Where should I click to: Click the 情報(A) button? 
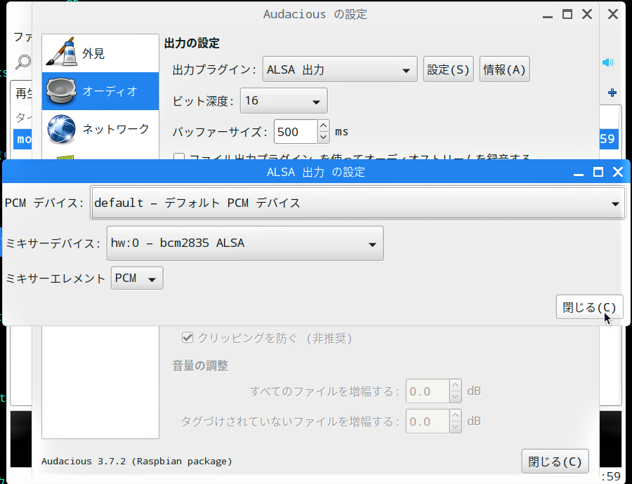(505, 69)
